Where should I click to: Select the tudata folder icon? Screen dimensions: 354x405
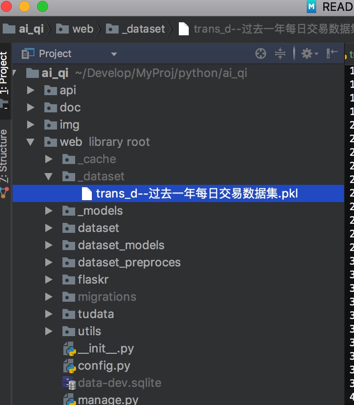tap(69, 314)
